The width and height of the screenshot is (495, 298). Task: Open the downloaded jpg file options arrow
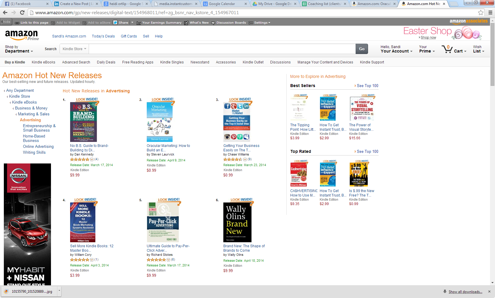tap(59, 291)
